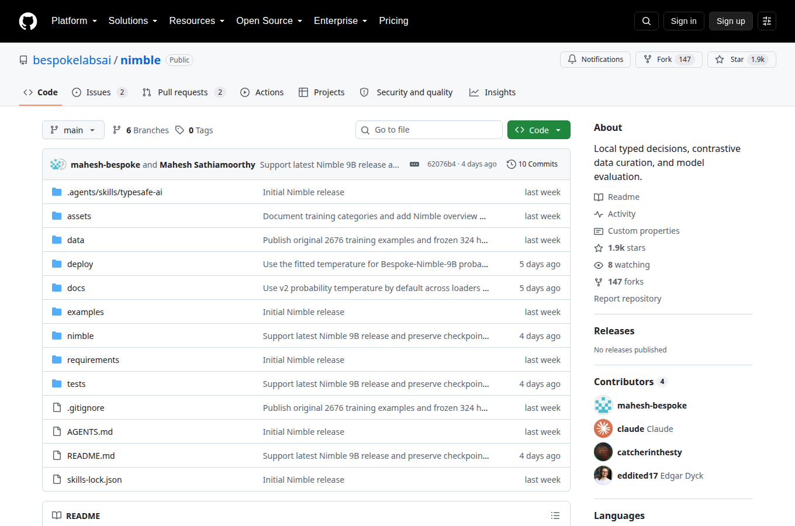This screenshot has width=795, height=526.
Task: Click the file icon for skills-lock.json
Action: [57, 480]
